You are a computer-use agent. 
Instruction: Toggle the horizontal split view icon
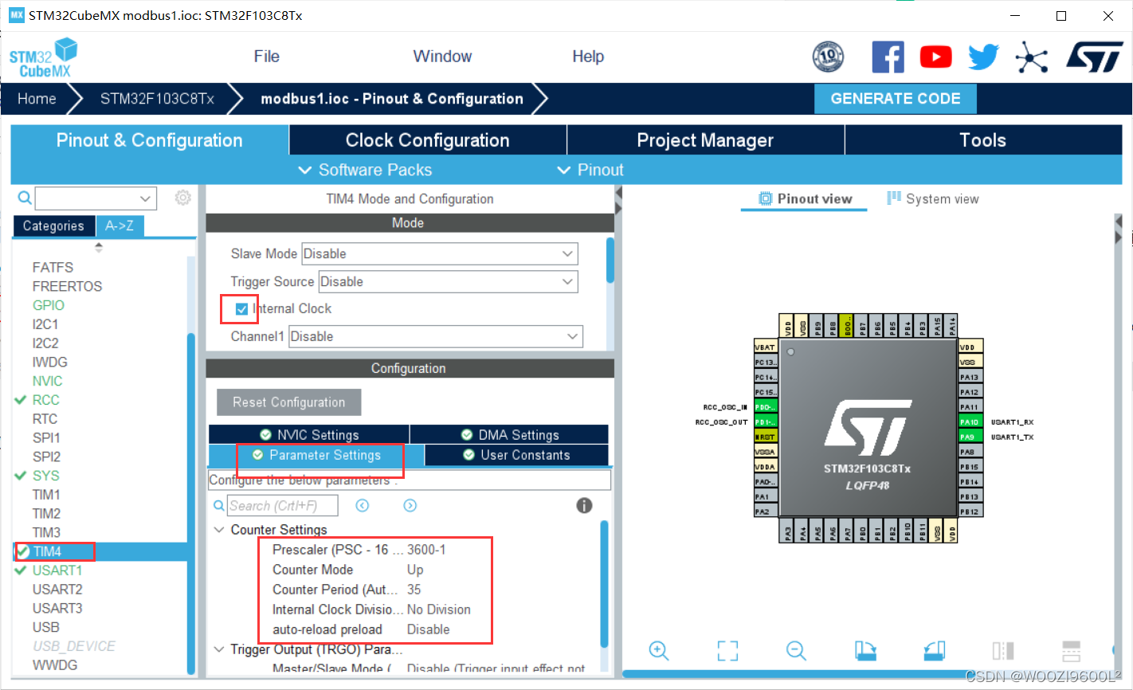pyautogui.click(x=1072, y=650)
